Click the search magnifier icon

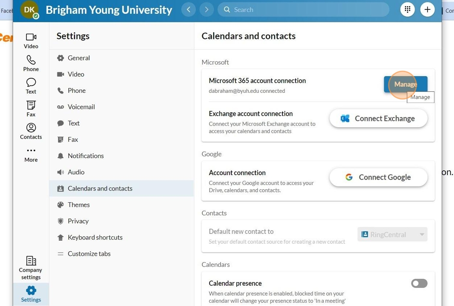click(x=227, y=10)
